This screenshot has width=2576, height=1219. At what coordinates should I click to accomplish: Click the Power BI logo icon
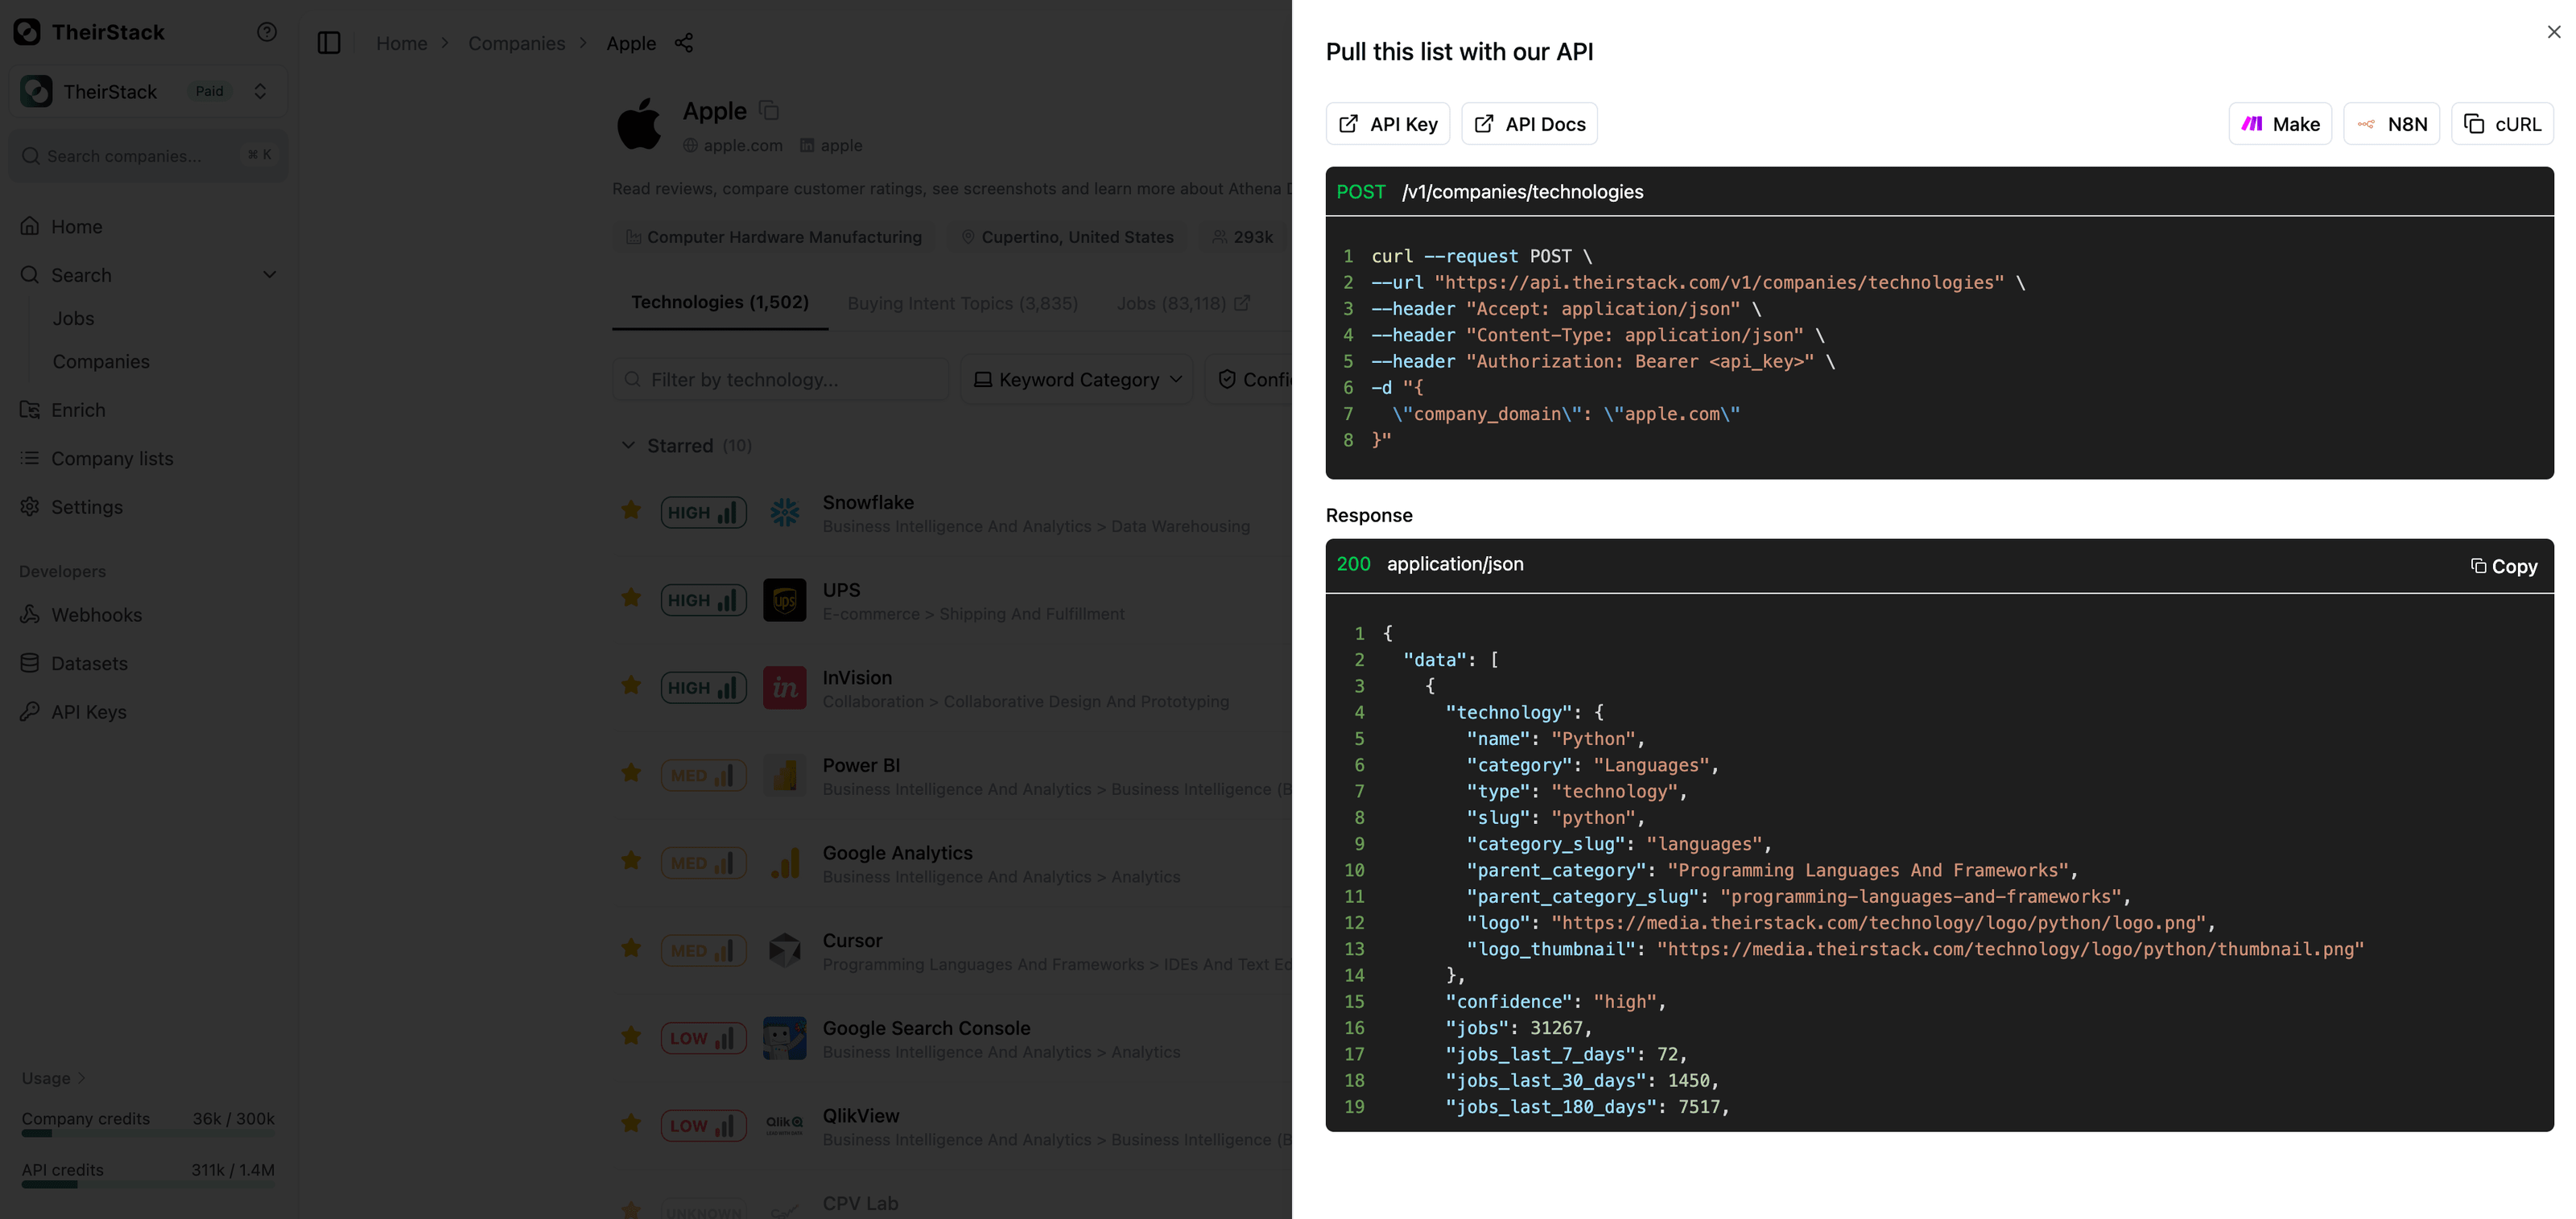[x=785, y=776]
